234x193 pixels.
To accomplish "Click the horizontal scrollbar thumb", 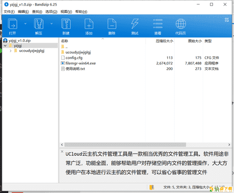I will tap(125, 145).
